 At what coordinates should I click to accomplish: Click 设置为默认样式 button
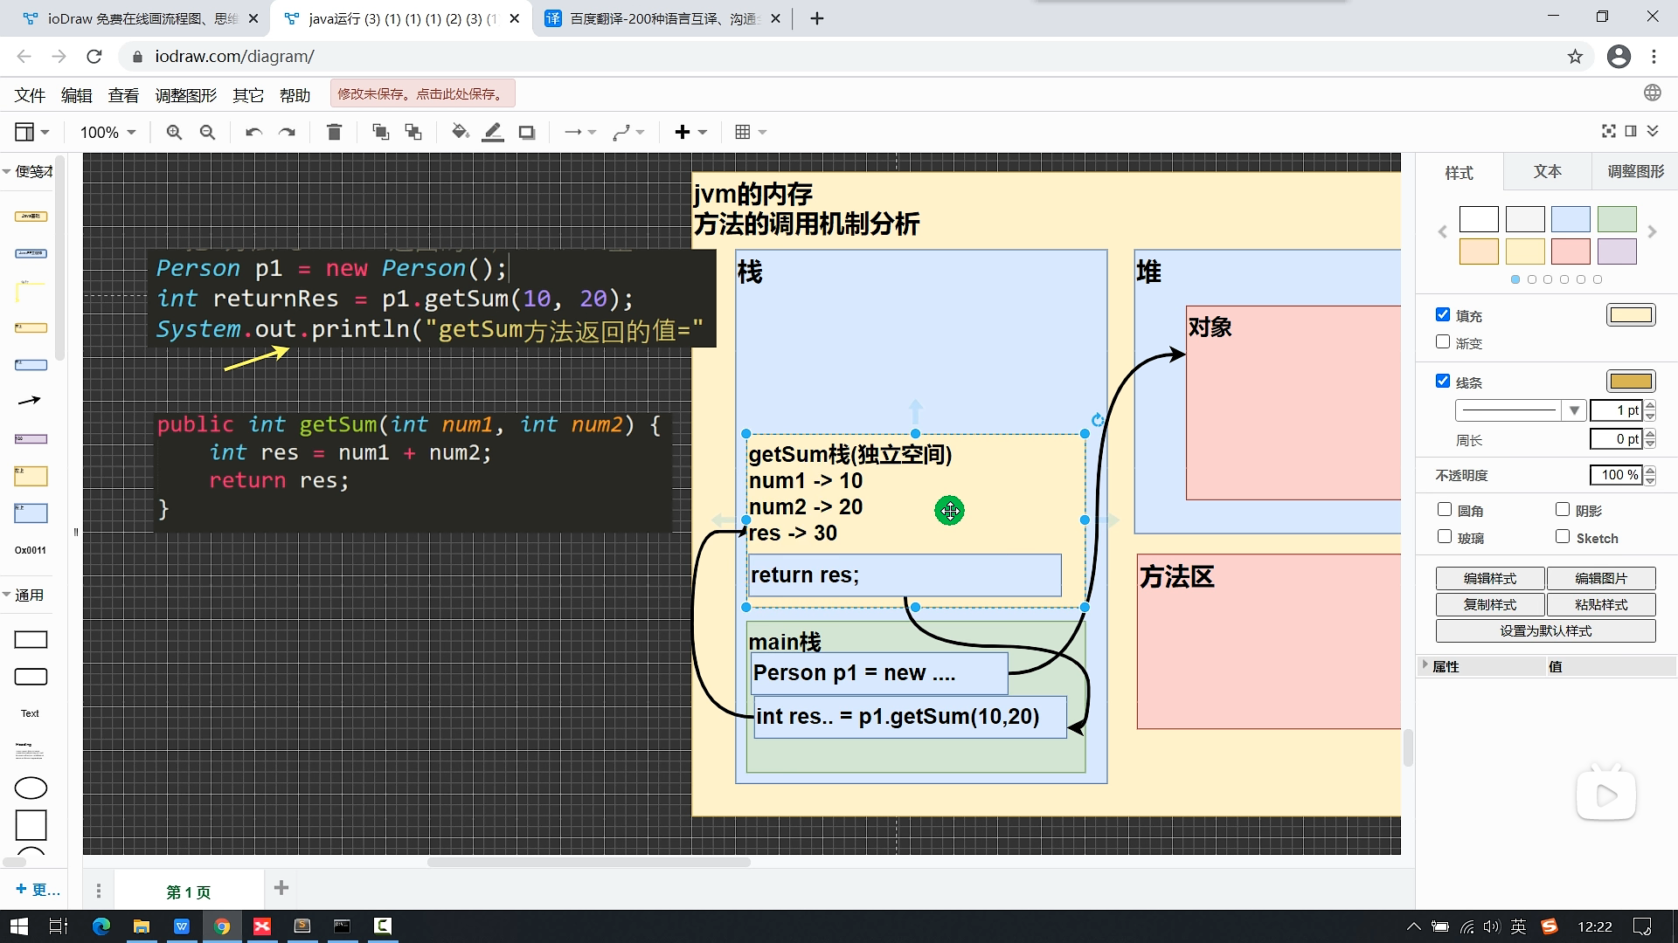[x=1545, y=630]
